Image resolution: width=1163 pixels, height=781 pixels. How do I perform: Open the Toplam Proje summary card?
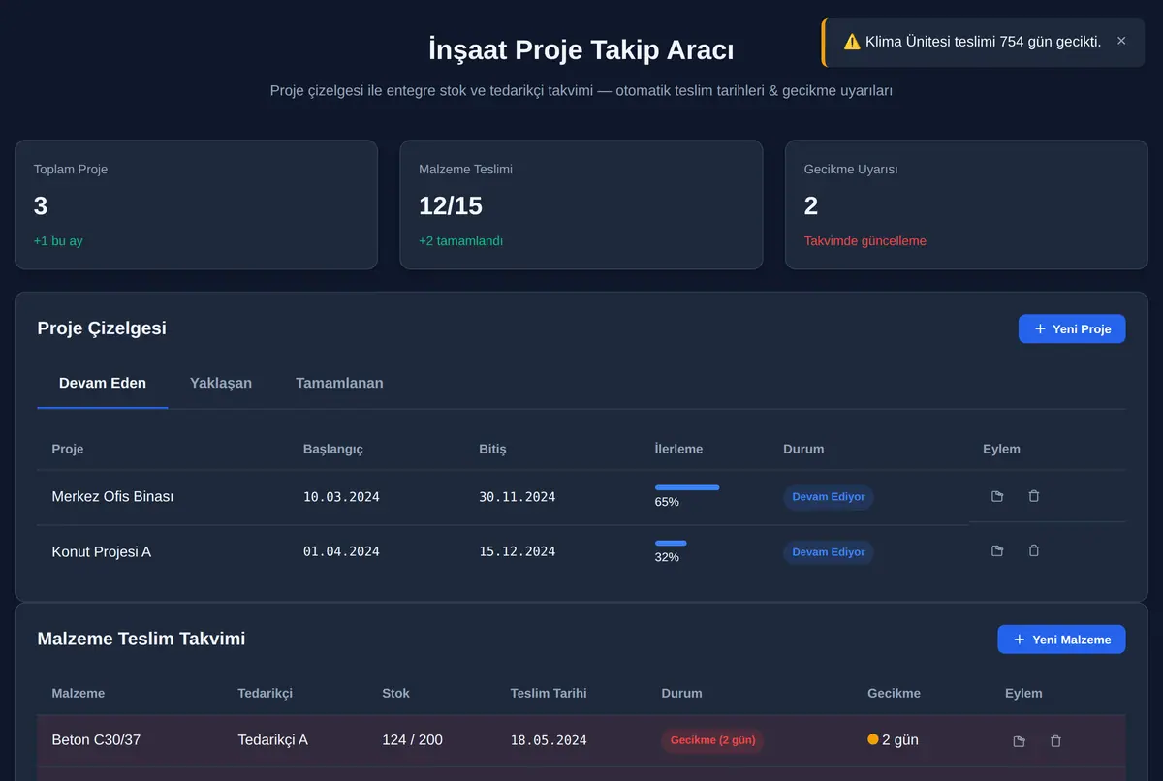point(196,204)
